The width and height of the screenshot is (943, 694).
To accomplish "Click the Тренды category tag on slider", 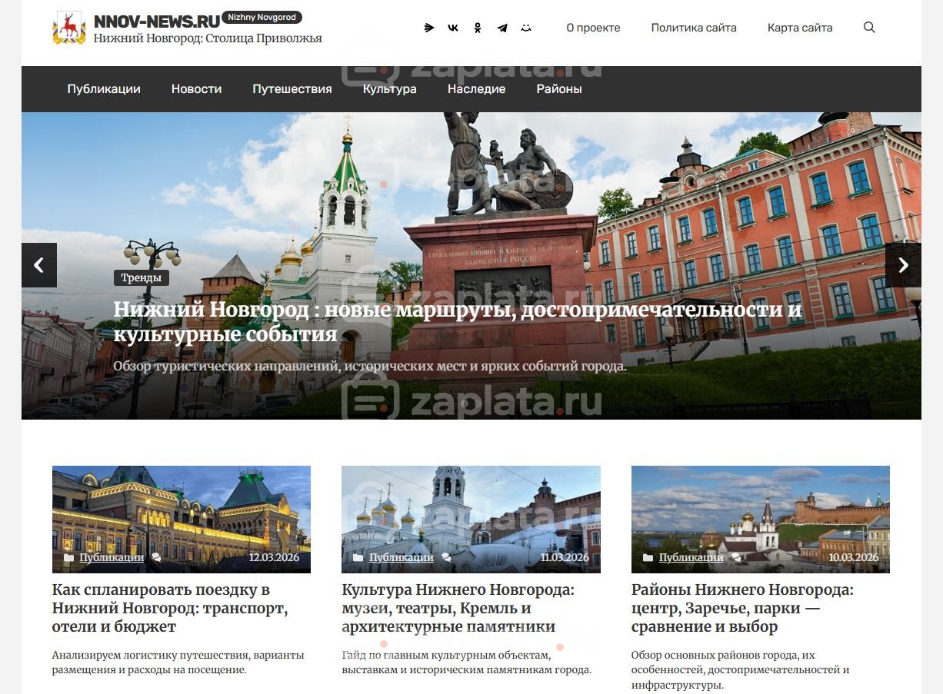I will click(142, 277).
